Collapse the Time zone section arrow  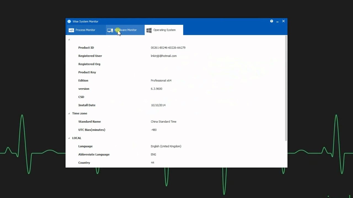pos(69,113)
